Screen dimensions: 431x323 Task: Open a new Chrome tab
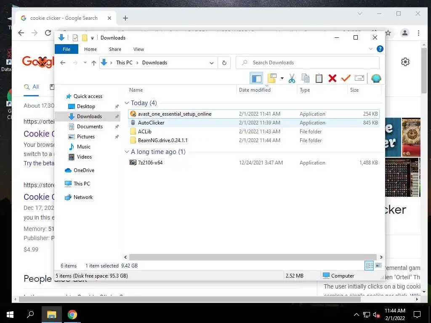click(x=125, y=18)
